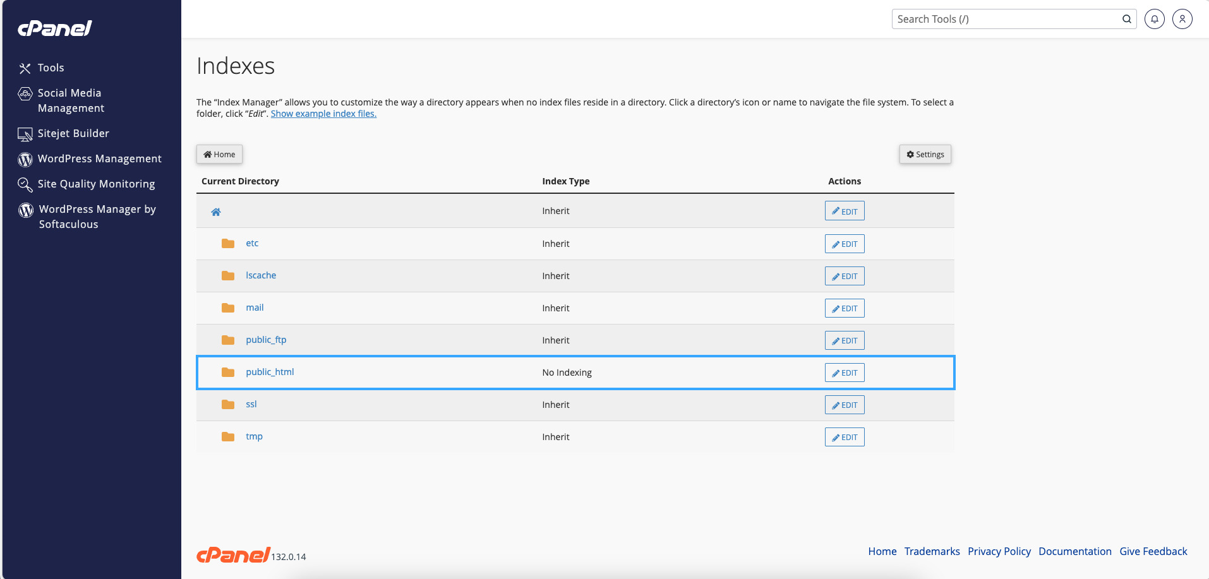
Task: Click Edit for the mail directory
Action: [844, 309]
